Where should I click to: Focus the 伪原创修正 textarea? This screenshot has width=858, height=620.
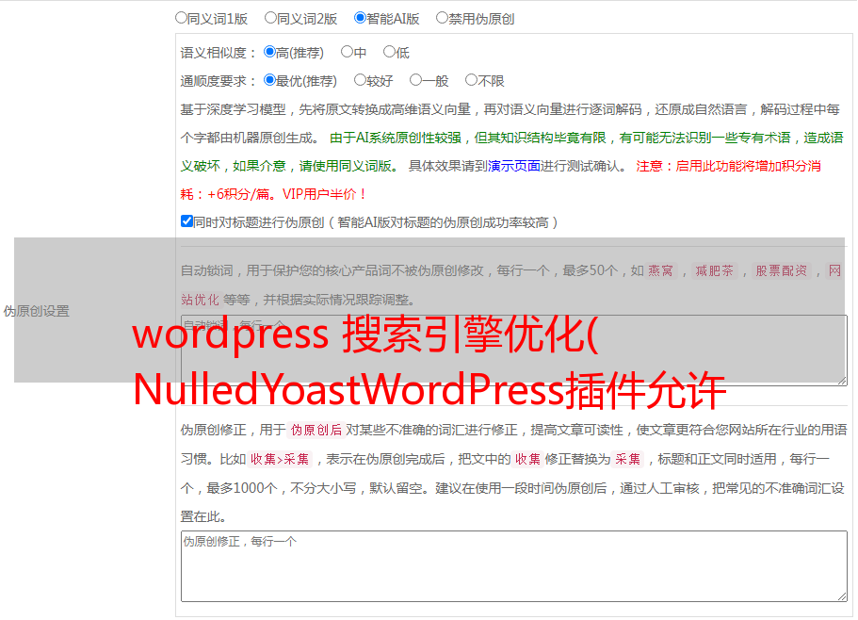514,566
